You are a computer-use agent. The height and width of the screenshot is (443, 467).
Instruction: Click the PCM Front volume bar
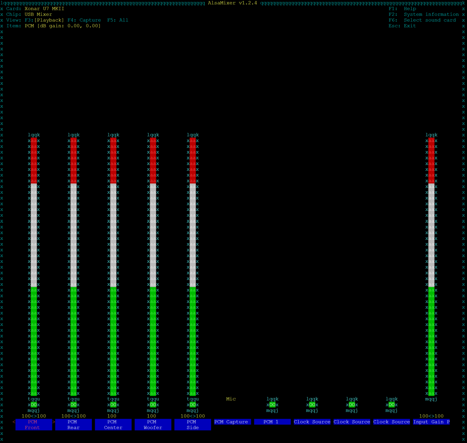(34, 266)
